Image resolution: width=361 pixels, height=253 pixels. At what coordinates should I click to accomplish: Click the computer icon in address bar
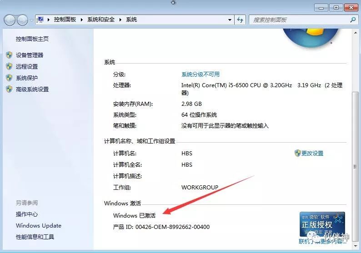coord(40,20)
